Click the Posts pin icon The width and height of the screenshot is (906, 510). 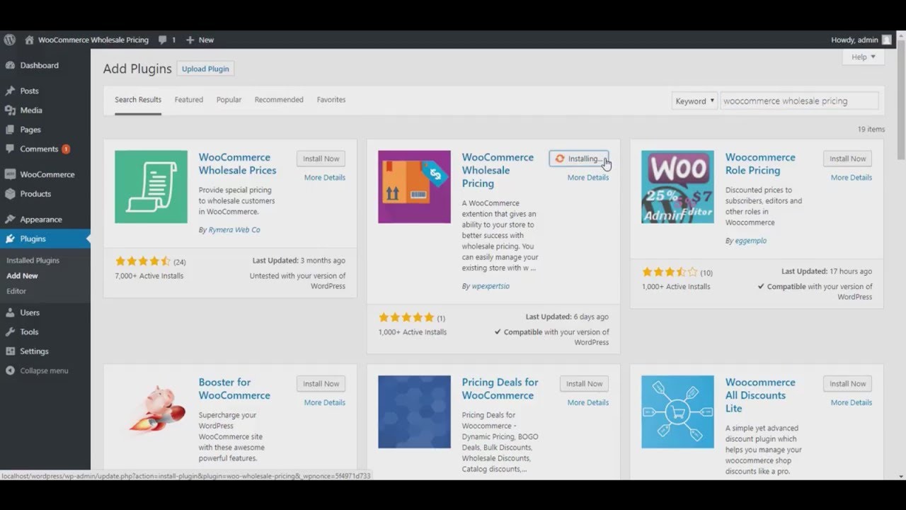tap(10, 91)
